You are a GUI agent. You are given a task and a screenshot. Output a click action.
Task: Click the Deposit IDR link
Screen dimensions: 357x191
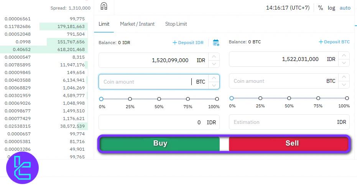(x=188, y=43)
